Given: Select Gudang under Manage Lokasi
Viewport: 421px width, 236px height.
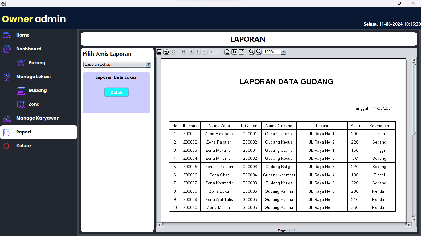Looking at the screenshot, I should [x=37, y=90].
